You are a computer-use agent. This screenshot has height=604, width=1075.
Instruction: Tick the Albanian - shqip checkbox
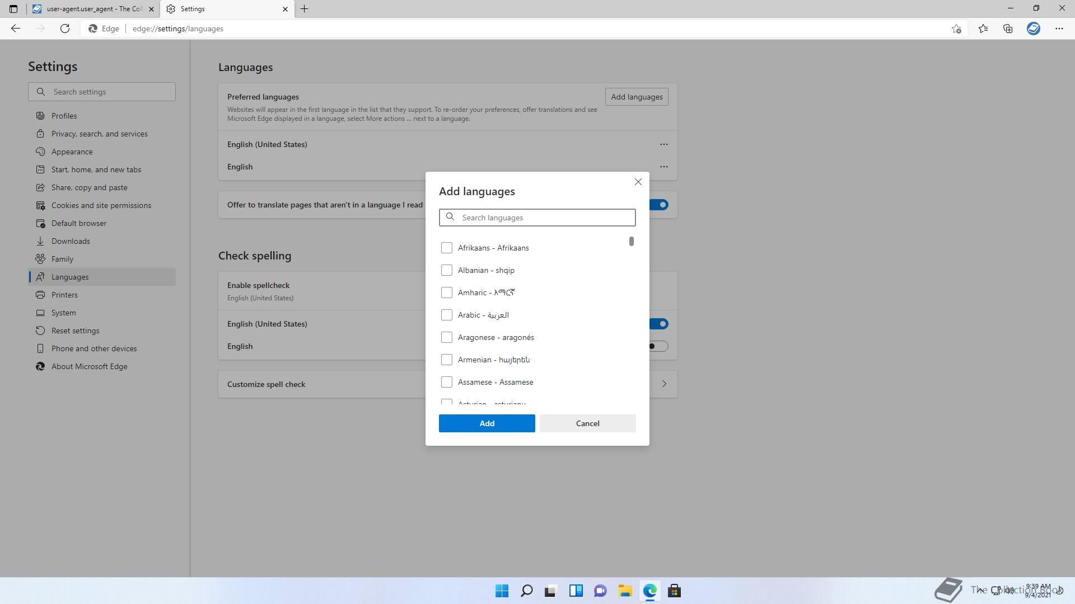point(447,270)
